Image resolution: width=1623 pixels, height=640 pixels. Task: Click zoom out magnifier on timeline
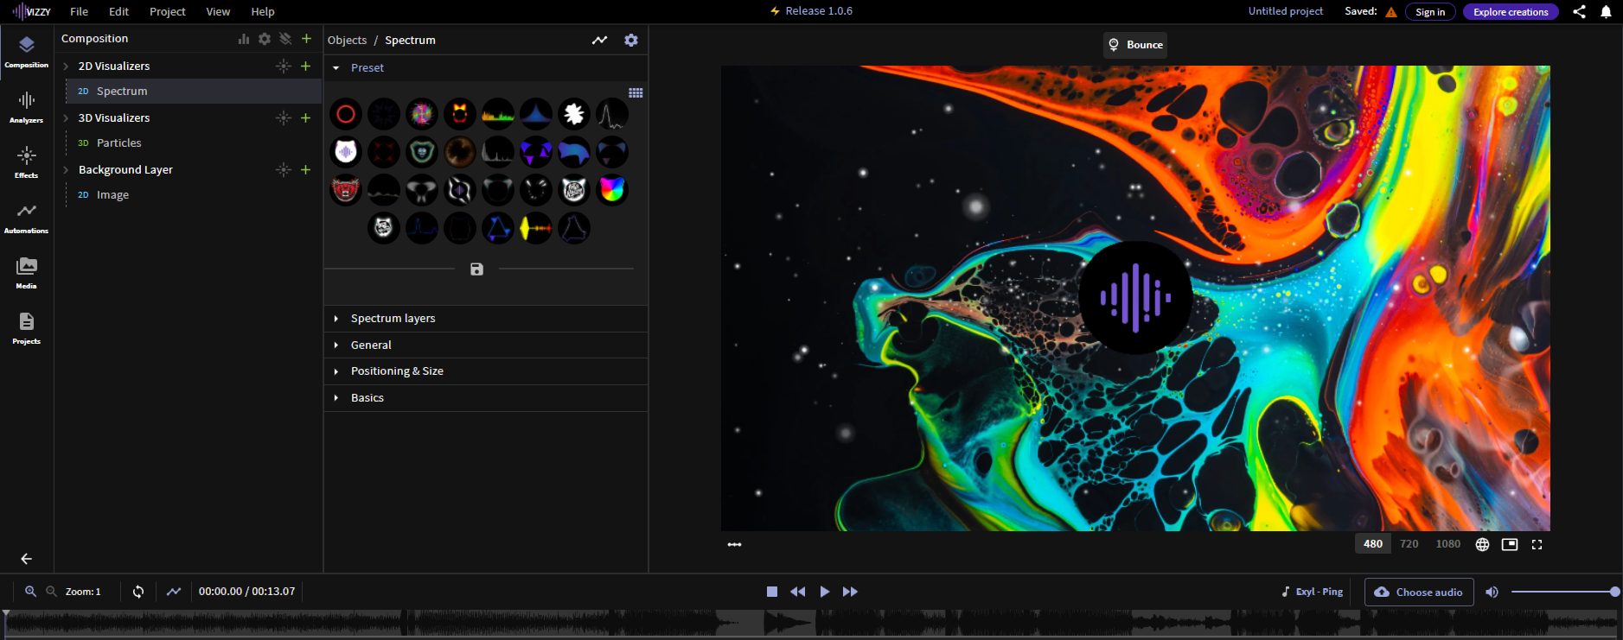pyautogui.click(x=51, y=592)
